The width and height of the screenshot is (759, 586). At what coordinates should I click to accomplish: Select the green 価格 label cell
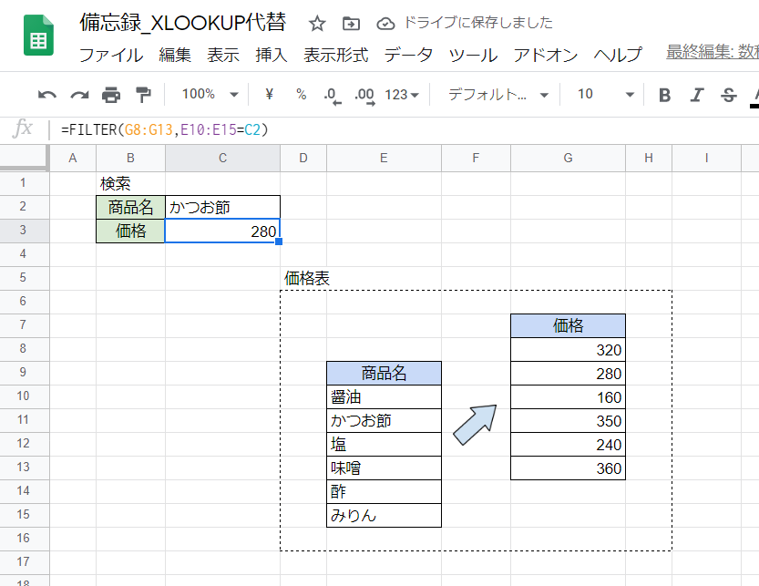click(x=130, y=231)
